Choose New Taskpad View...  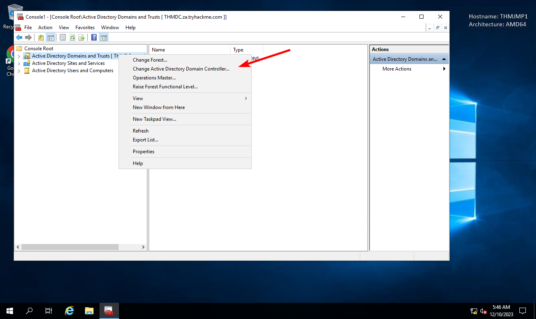[185, 119]
